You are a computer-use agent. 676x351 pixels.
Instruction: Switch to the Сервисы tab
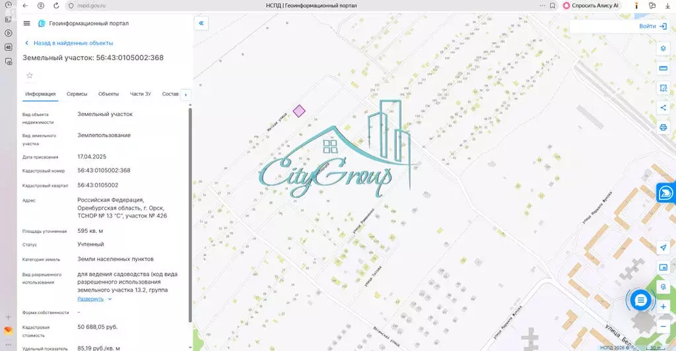tap(77, 94)
